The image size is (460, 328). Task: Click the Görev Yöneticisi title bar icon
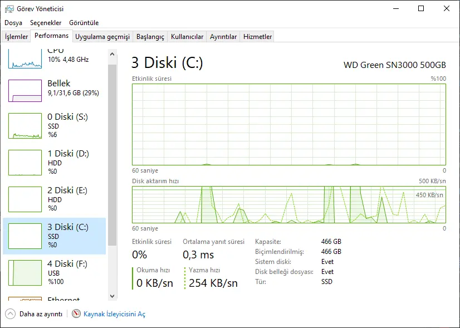pos(9,9)
